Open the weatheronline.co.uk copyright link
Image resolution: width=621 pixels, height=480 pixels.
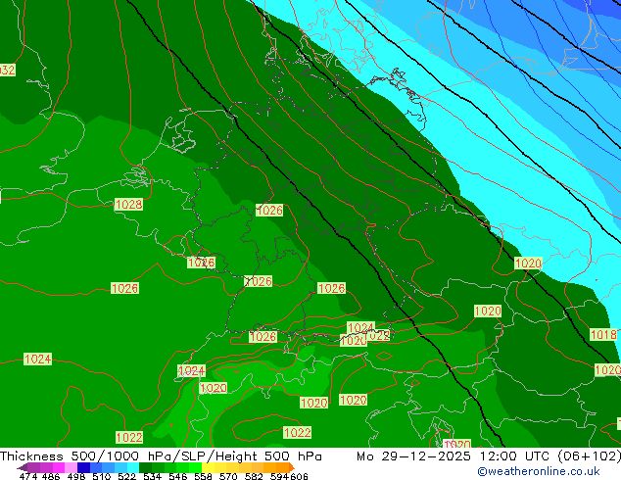(x=538, y=471)
